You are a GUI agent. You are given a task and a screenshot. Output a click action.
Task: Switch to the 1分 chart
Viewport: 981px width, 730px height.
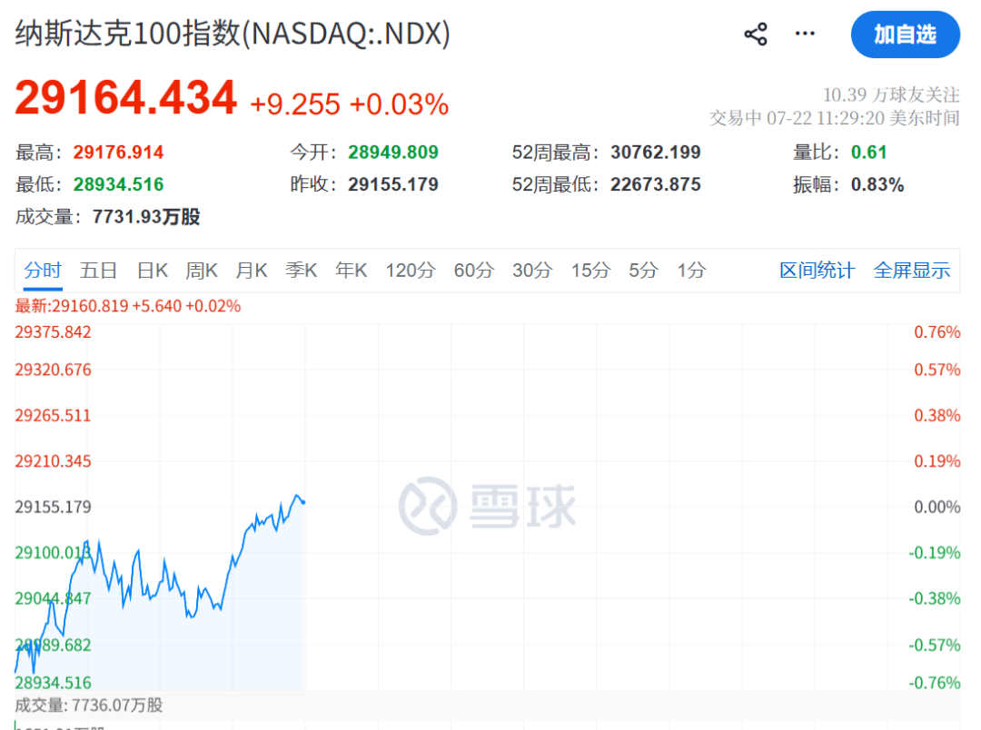click(691, 271)
